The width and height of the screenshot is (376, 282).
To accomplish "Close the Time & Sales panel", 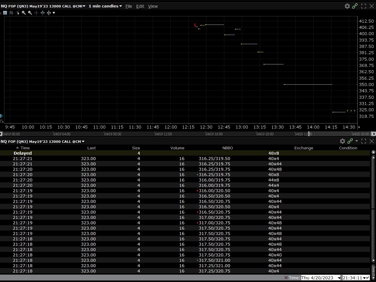I will pos(372,141).
